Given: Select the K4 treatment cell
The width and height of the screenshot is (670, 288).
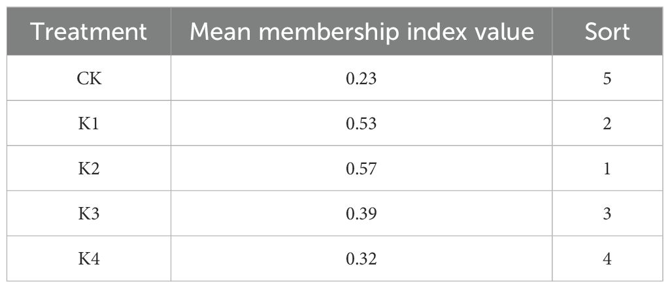Looking at the screenshot, I should (89, 259).
